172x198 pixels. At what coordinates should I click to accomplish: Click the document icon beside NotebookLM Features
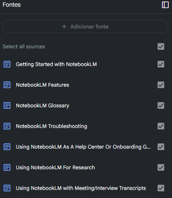pyautogui.click(x=7, y=85)
